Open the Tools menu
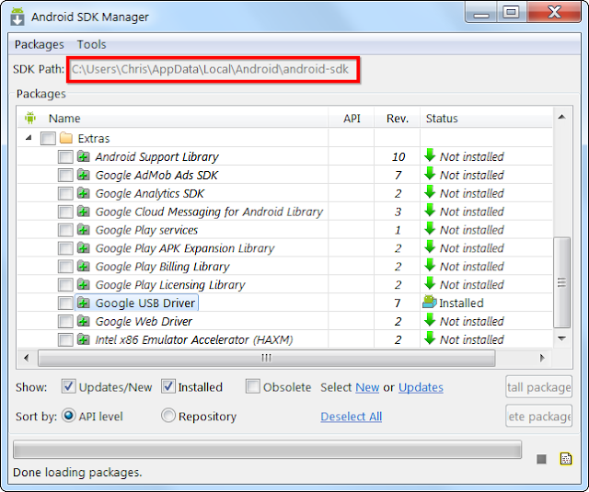This screenshot has height=492, width=589. pyautogui.click(x=92, y=44)
